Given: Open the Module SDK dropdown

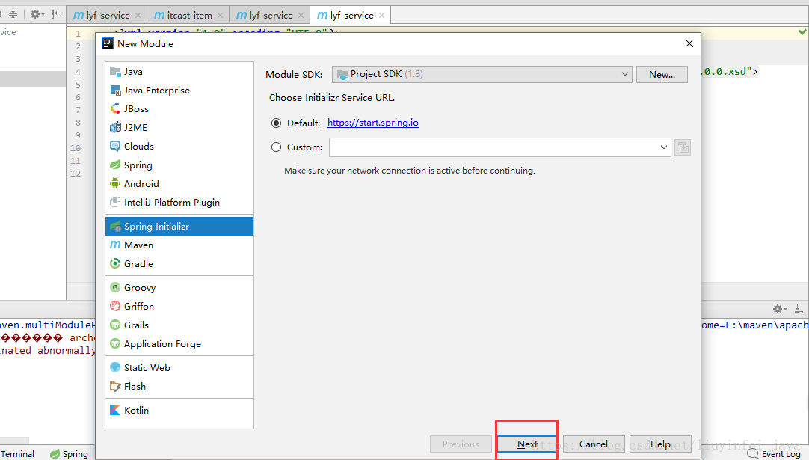Looking at the screenshot, I should click(x=482, y=74).
